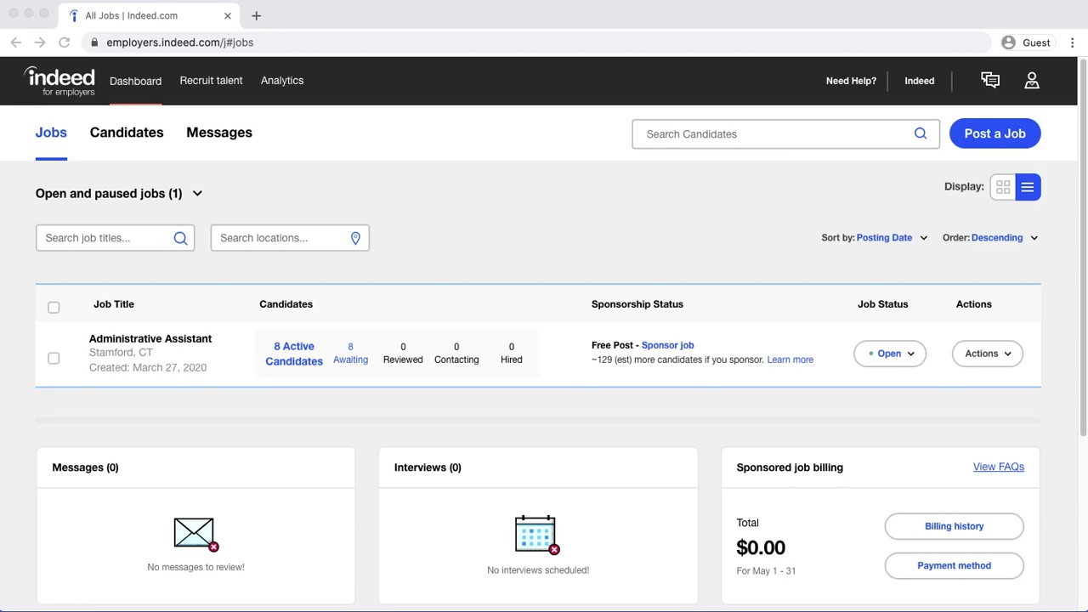This screenshot has width=1088, height=612.
Task: Click the Indeed for employers logo
Action: coord(59,81)
